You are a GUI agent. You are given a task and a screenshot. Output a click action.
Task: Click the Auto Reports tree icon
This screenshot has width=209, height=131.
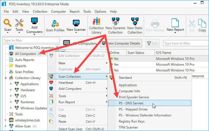tap(11, 60)
